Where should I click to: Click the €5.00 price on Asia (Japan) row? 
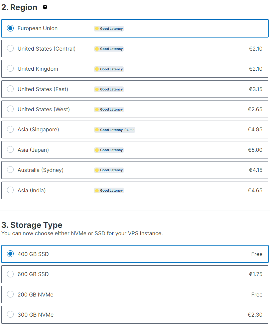pos(255,150)
